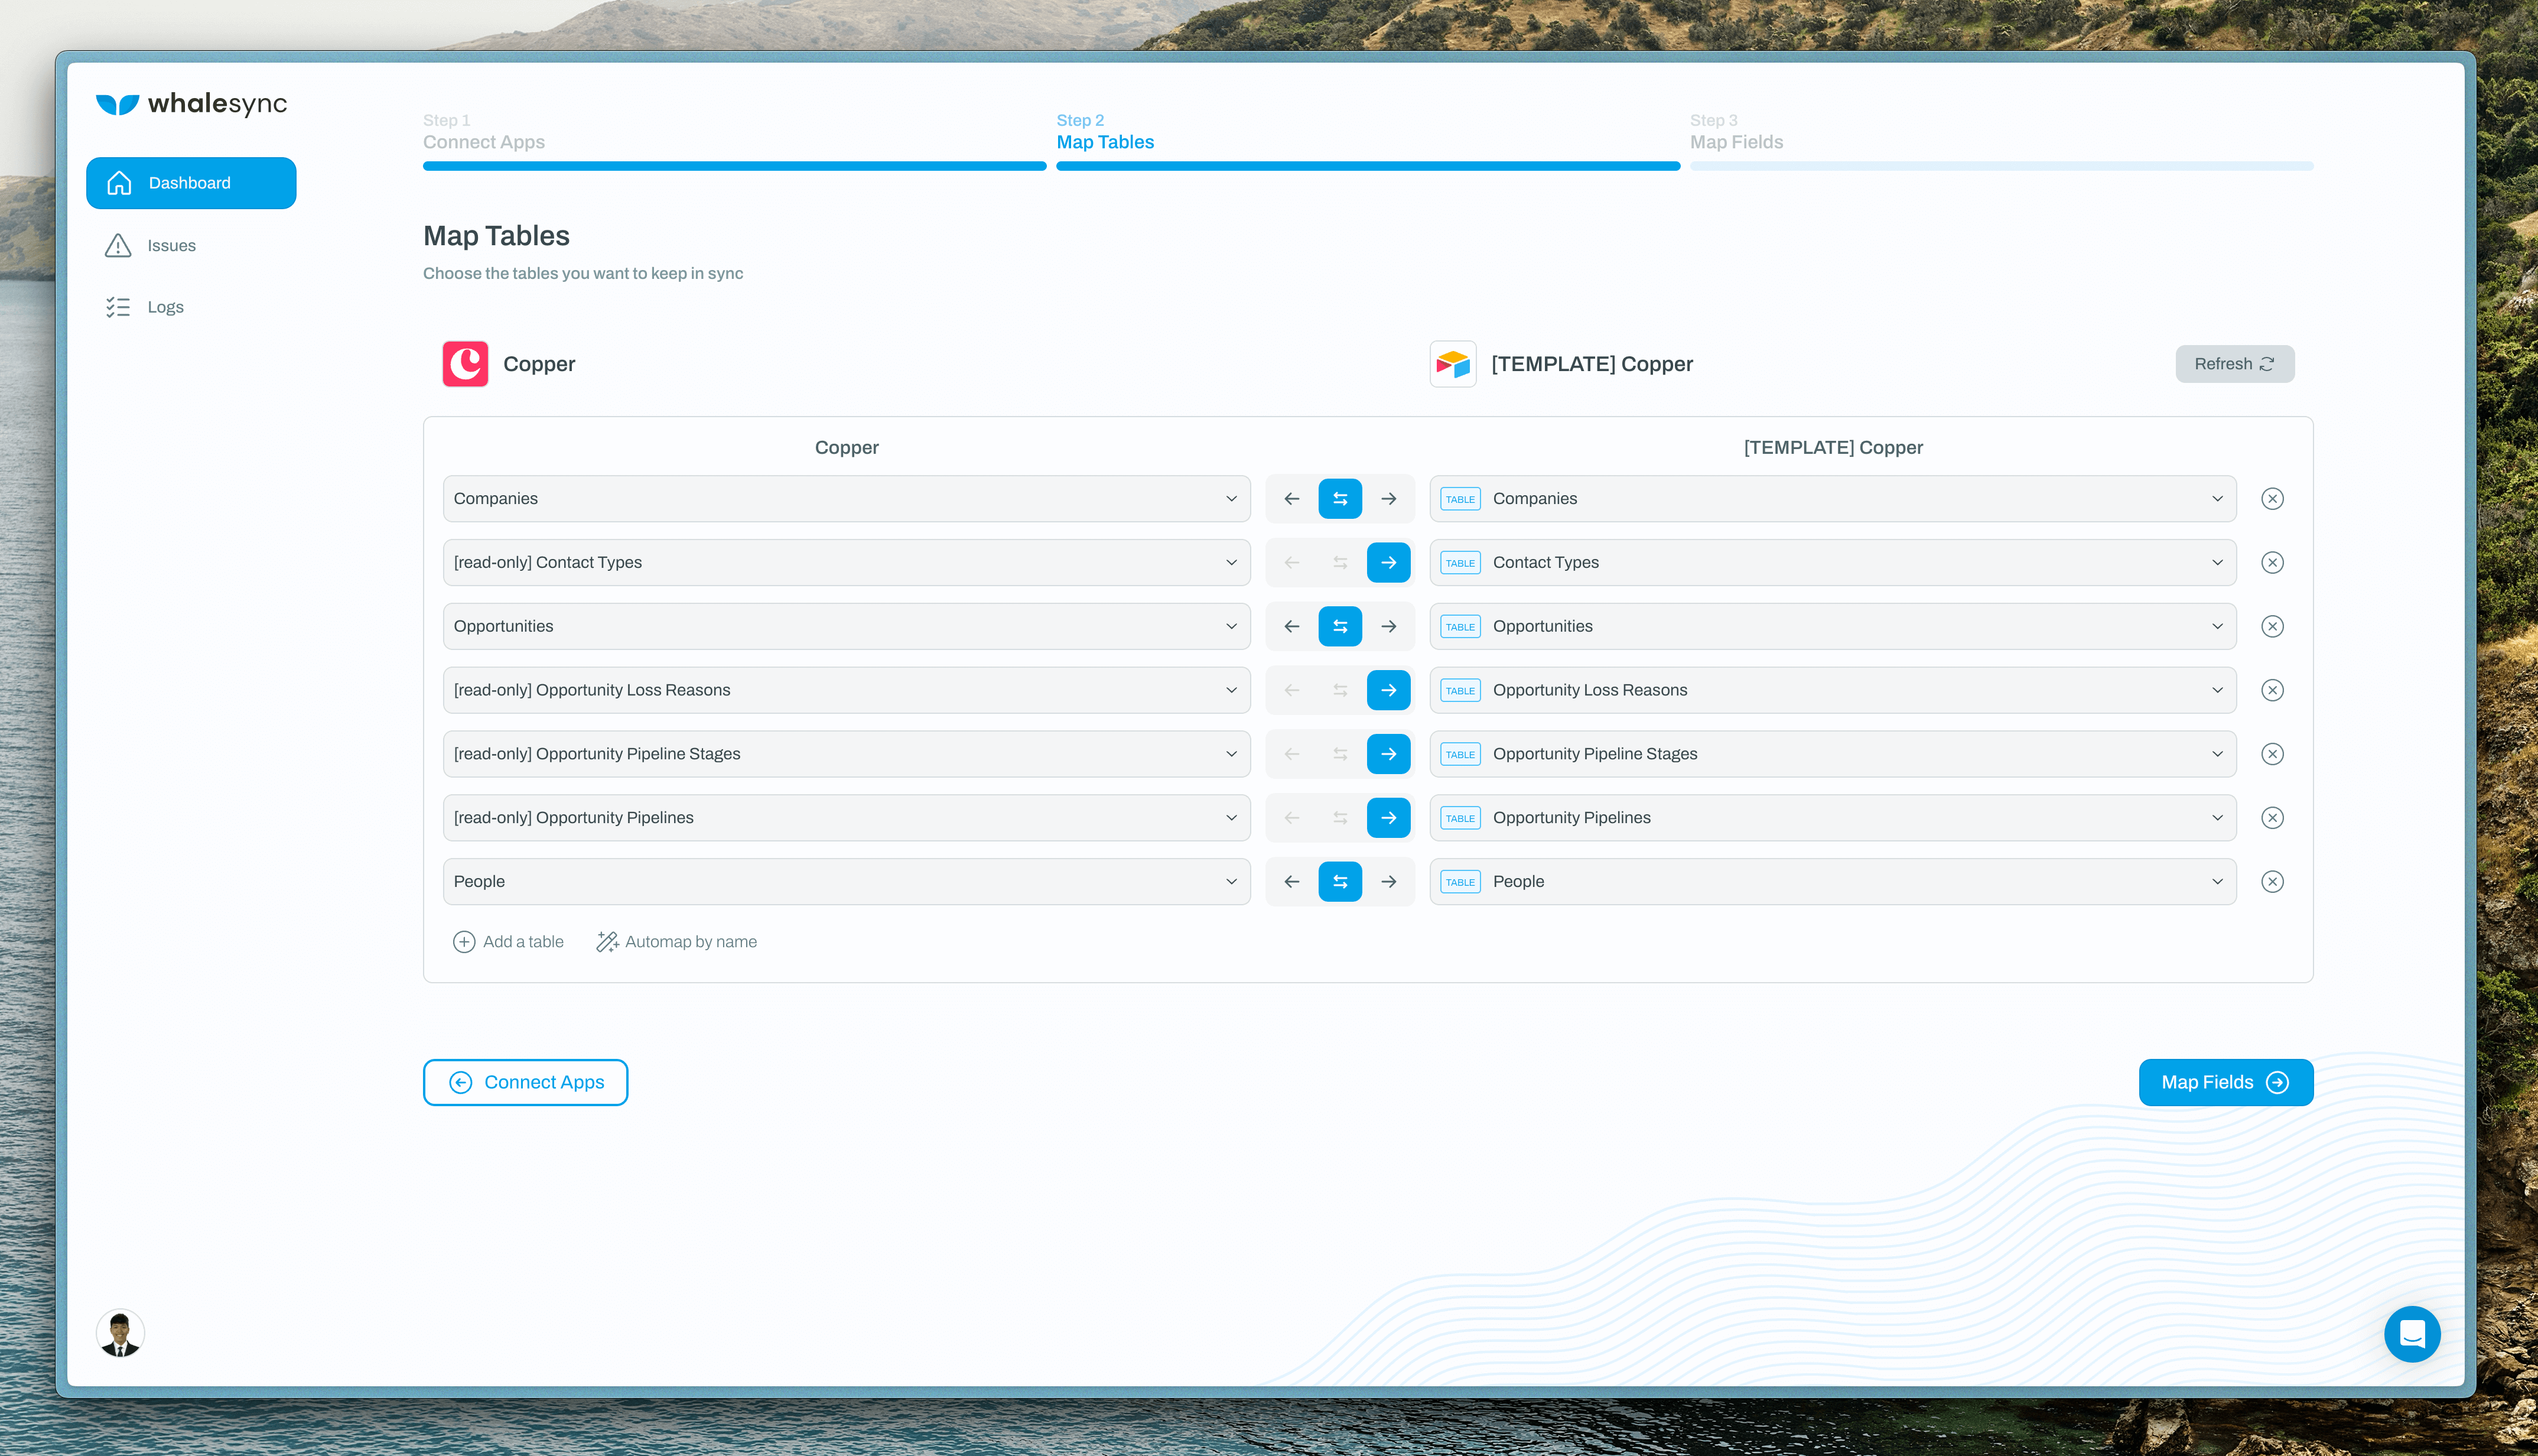The height and width of the screenshot is (1456, 2538).
Task: Open the Copper People dropdown
Action: (847, 882)
